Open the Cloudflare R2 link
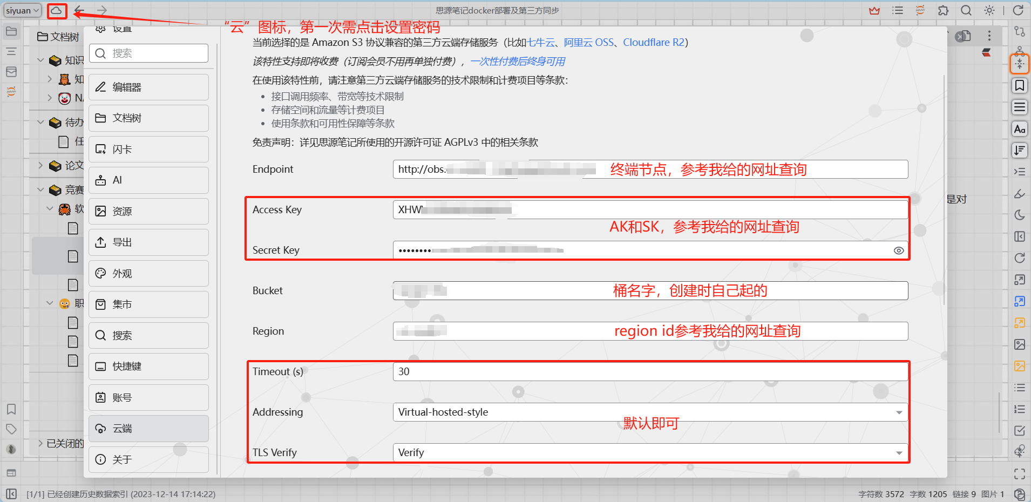This screenshot has width=1031, height=502. pos(654,43)
